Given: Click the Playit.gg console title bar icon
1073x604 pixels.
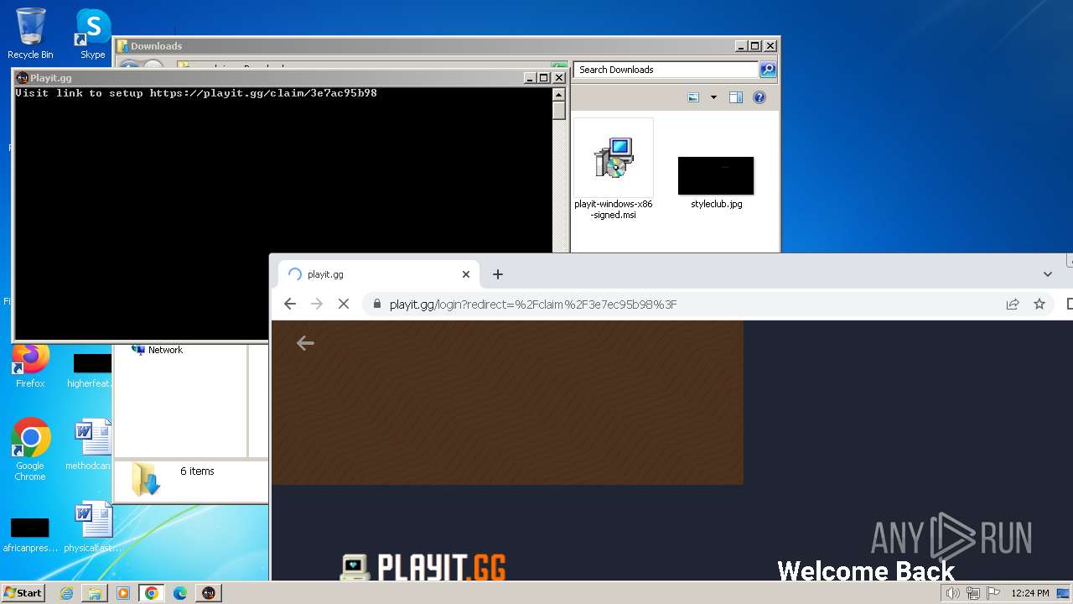Looking at the screenshot, I should (x=22, y=78).
